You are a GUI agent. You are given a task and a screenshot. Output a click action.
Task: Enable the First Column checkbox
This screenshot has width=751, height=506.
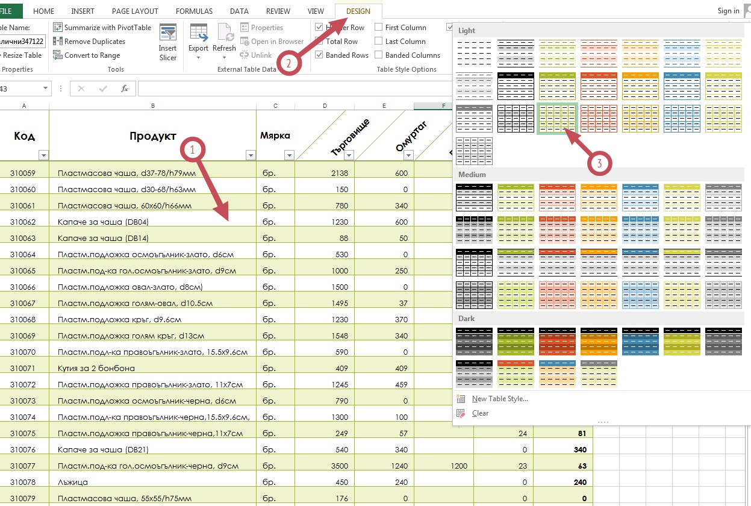(x=378, y=27)
